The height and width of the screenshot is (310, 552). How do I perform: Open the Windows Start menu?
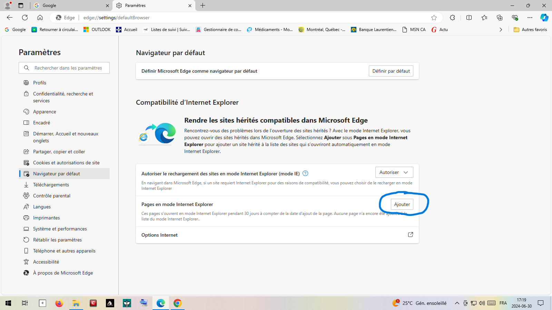point(8,303)
